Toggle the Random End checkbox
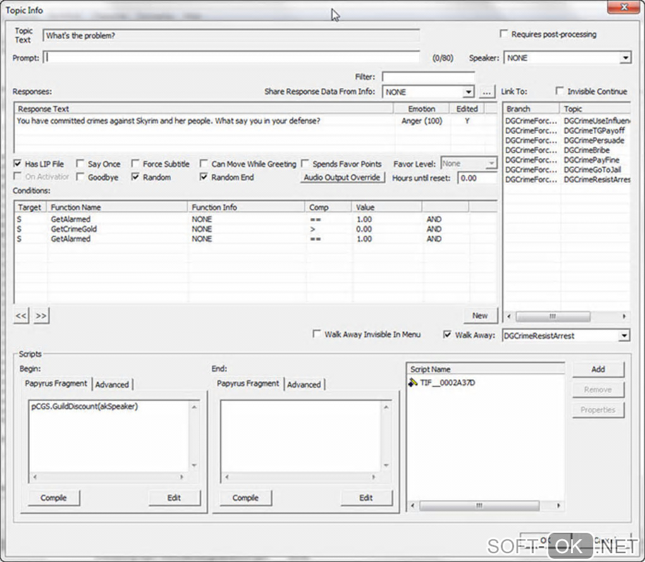645x562 pixels. click(204, 177)
